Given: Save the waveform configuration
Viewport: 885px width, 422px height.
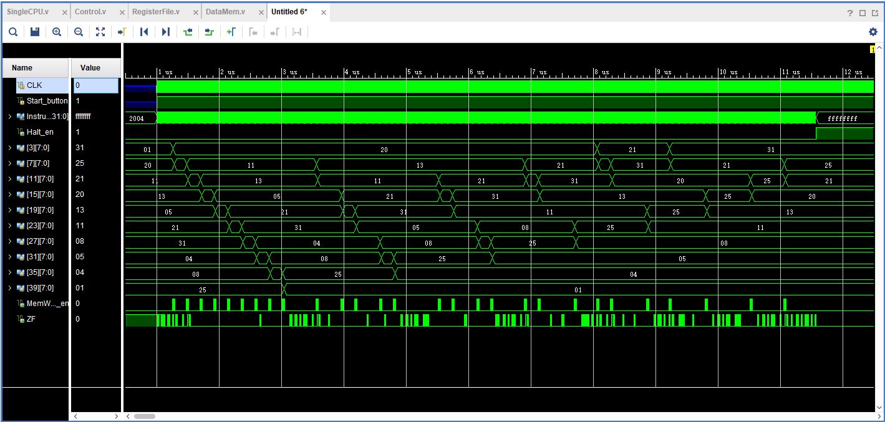Looking at the screenshot, I should tap(34, 32).
